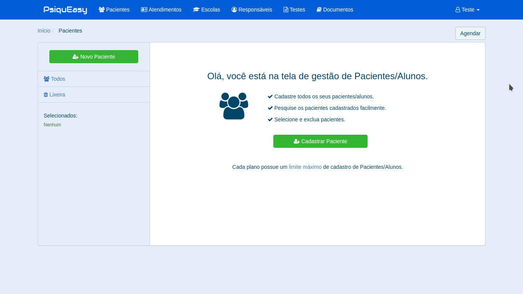Image resolution: width=523 pixels, height=294 pixels.
Task: Click the text 'Selecione e exclua pacientes.'
Action: [310, 119]
